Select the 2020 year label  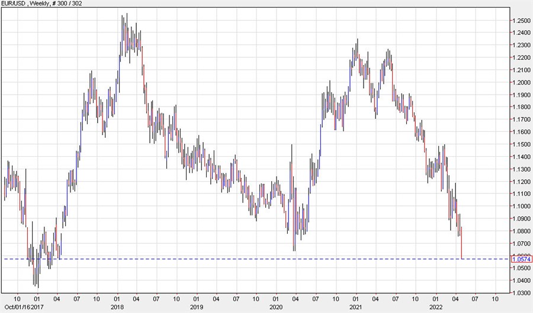coord(276,307)
